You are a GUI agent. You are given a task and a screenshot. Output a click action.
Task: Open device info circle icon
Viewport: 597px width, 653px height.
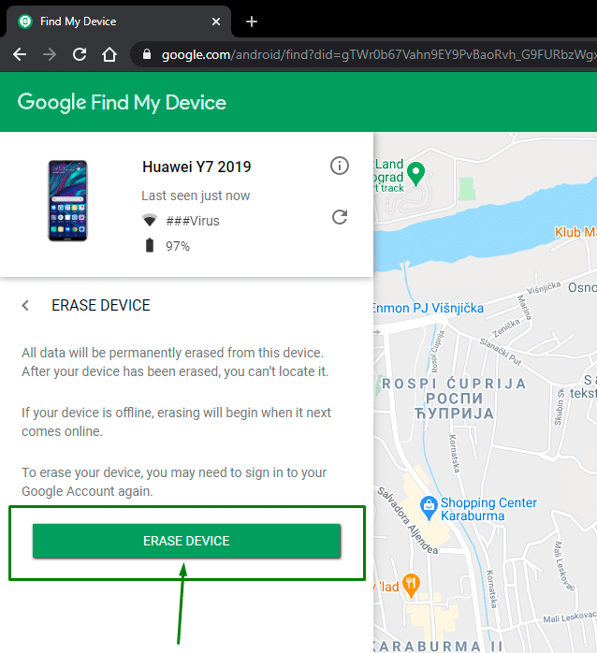point(340,166)
